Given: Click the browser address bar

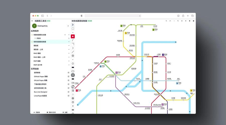Looking at the screenshot, I should pyautogui.click(x=113, y=16).
